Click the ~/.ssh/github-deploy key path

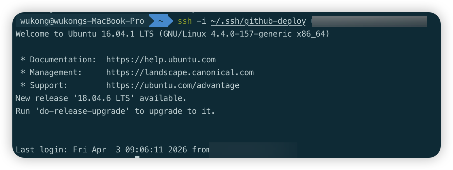pyautogui.click(x=258, y=21)
